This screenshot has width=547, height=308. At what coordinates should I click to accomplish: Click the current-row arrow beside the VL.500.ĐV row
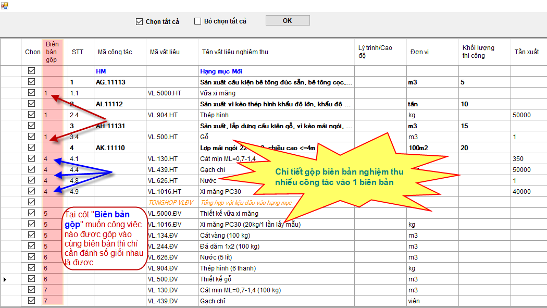(5, 279)
